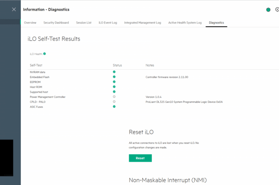Click the Power Management Controller info icon
Screen dimensions: 279x185
114,97
